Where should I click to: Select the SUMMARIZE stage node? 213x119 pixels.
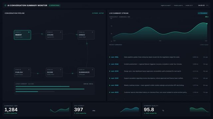pyautogui.click(x=86, y=72)
